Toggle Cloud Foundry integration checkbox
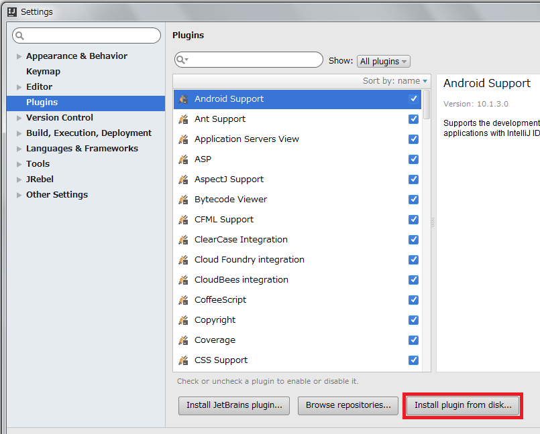The width and height of the screenshot is (540, 434). [413, 260]
